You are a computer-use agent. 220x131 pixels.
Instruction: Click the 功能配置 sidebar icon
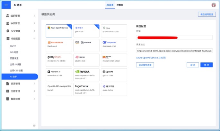point(8,38)
